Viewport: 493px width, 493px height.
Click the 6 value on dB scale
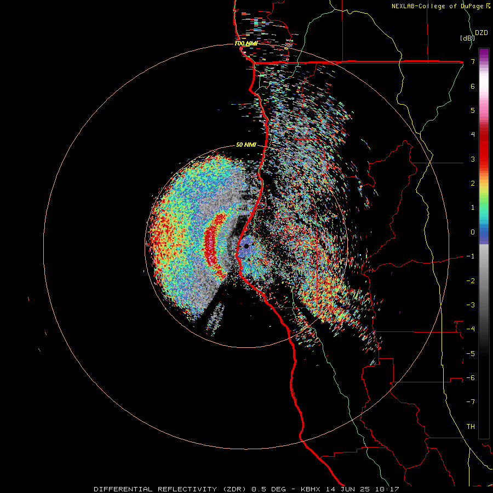click(x=473, y=86)
